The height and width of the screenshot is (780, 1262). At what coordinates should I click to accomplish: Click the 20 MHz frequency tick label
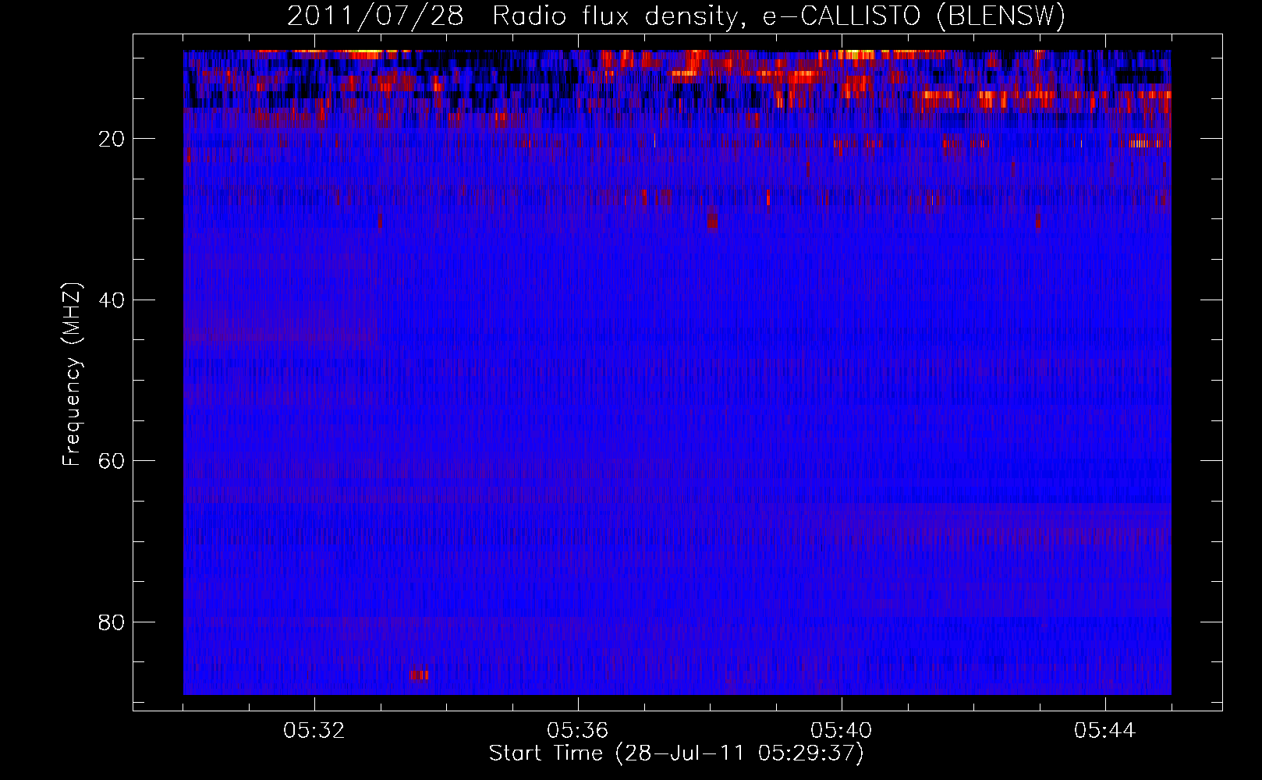coord(112,139)
